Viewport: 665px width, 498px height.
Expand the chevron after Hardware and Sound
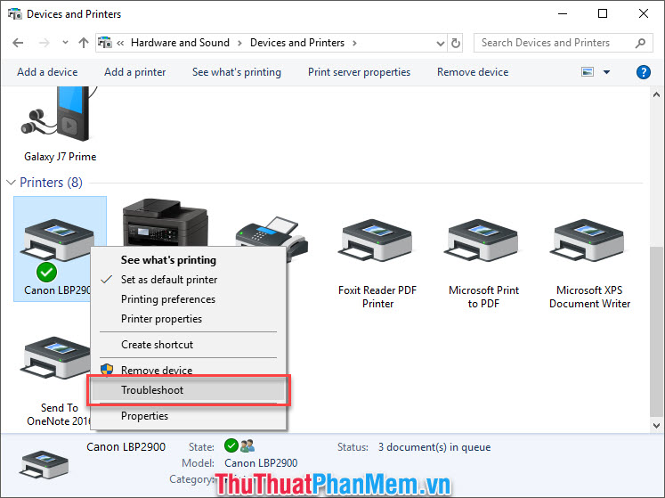click(239, 43)
